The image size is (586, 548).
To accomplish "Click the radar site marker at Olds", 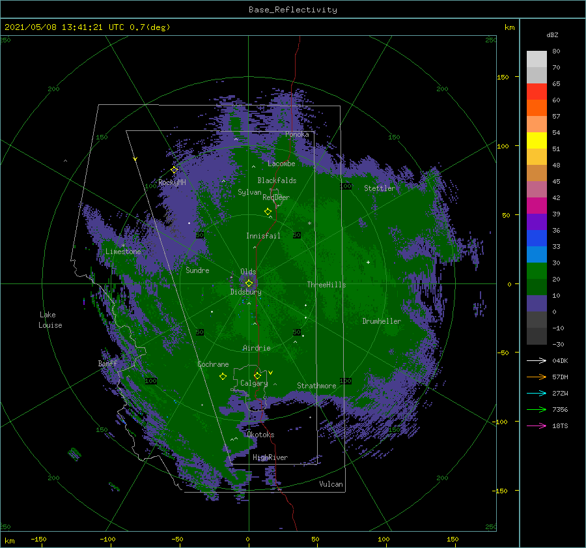I will [x=249, y=283].
